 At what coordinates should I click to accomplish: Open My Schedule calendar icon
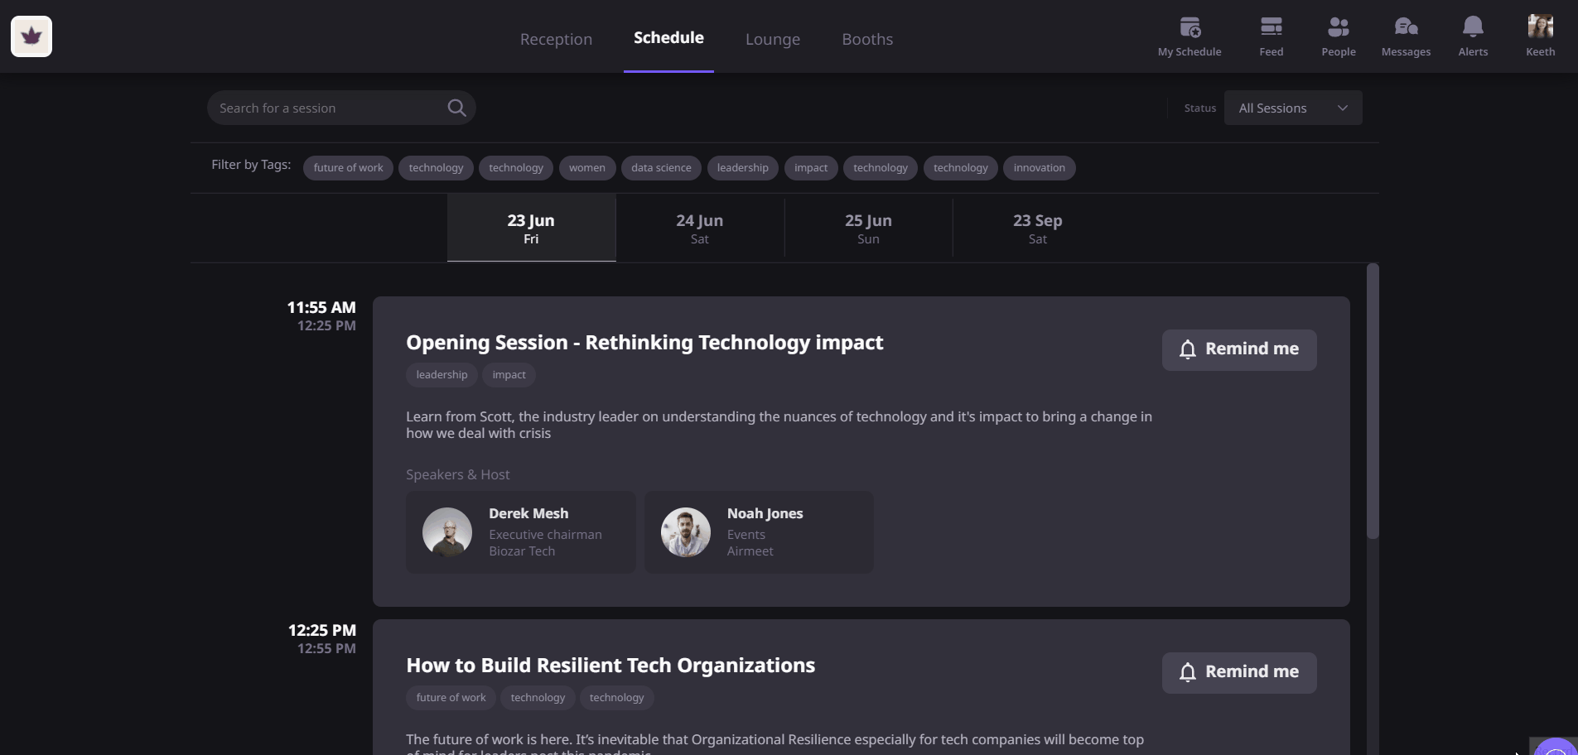click(1190, 28)
